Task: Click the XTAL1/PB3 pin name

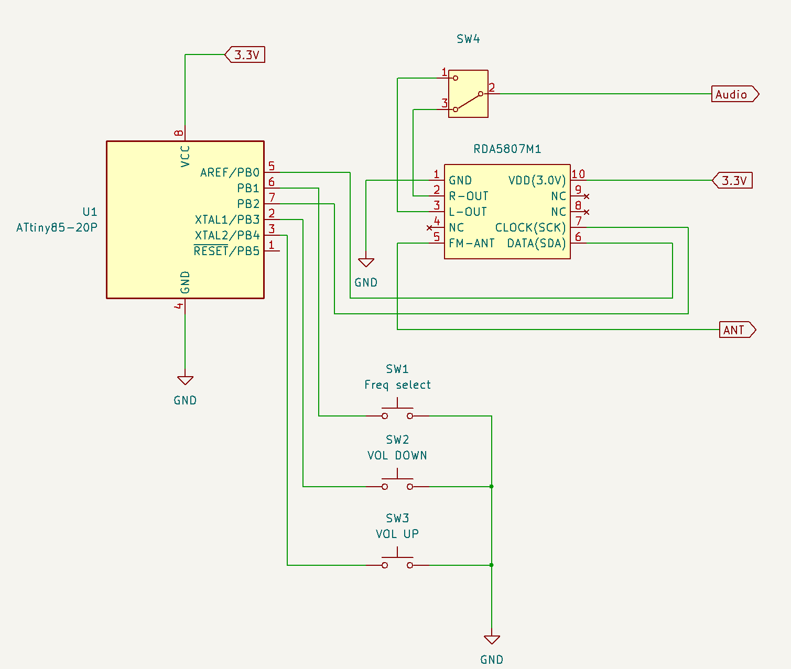Action: click(x=227, y=220)
